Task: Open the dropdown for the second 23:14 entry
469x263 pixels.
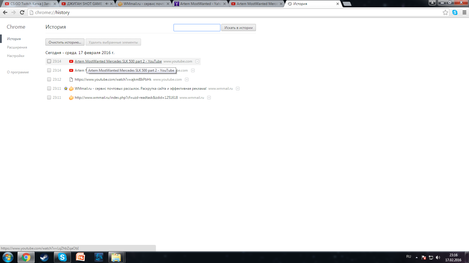Action: pyautogui.click(x=193, y=70)
